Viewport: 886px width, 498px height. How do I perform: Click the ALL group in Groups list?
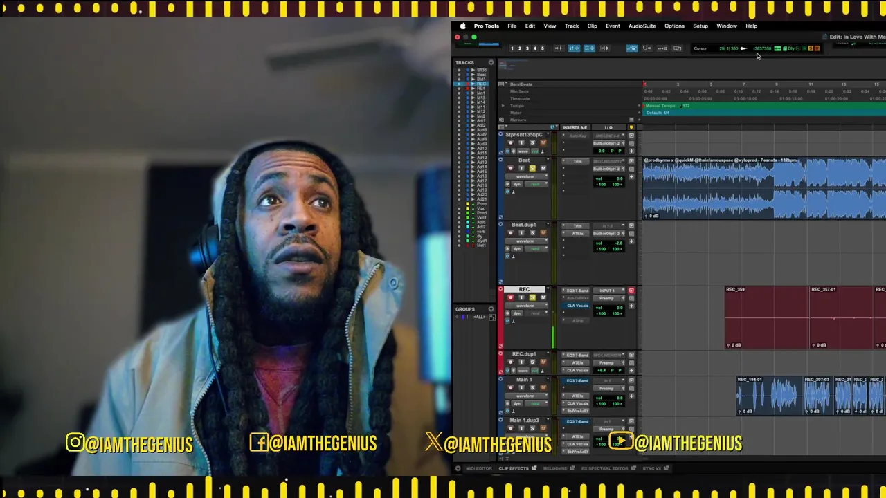[479, 317]
